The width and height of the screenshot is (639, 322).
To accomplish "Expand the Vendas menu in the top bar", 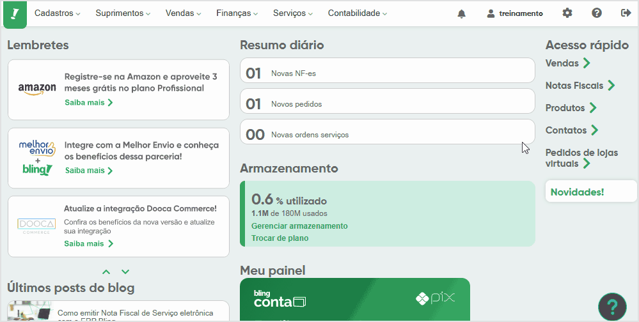I will point(184,13).
